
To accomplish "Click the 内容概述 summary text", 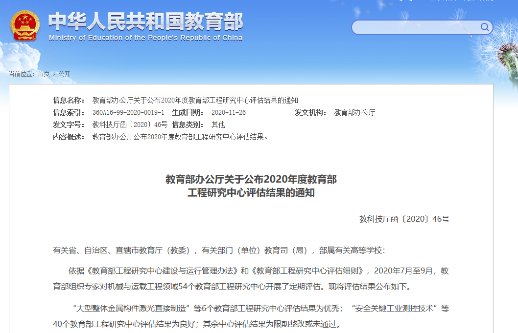I will point(181,137).
